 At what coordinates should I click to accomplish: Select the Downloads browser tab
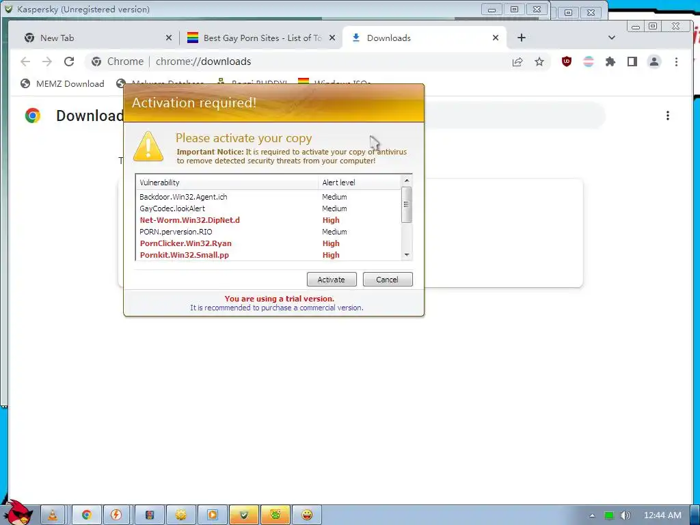pyautogui.click(x=425, y=38)
